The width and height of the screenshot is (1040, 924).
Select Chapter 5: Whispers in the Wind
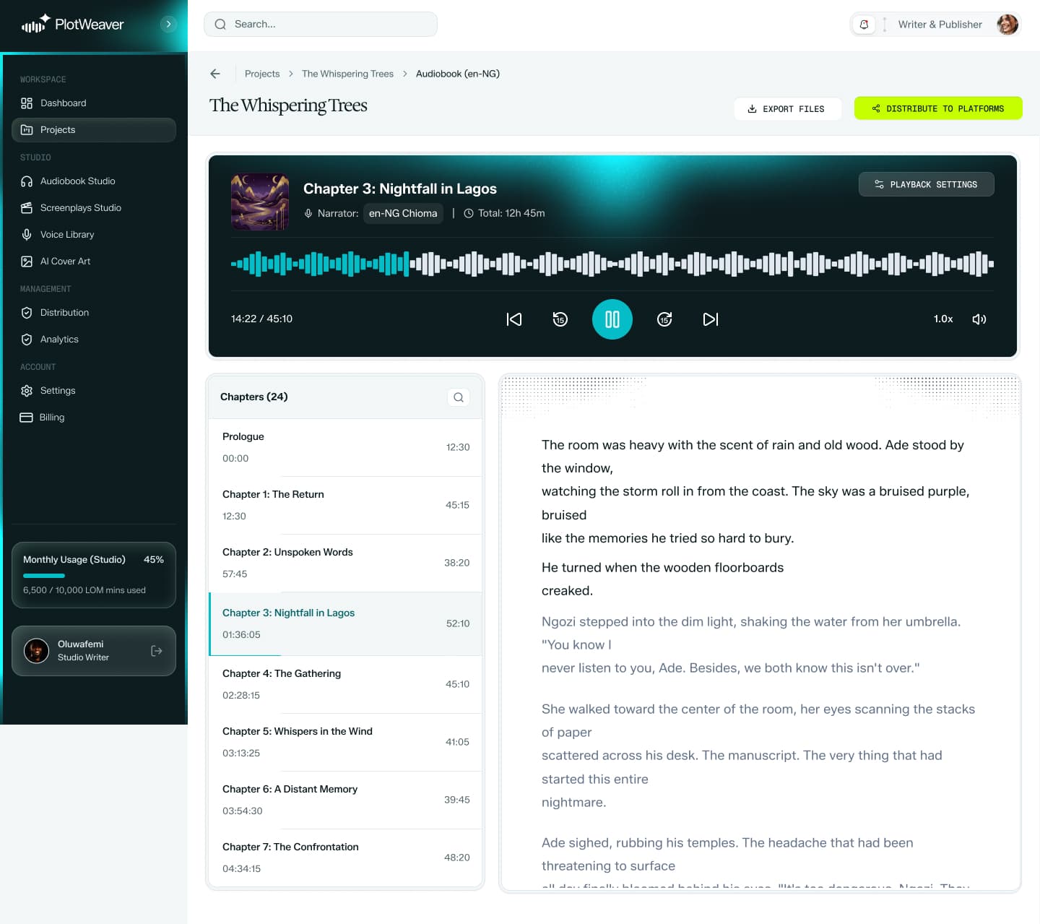point(345,743)
